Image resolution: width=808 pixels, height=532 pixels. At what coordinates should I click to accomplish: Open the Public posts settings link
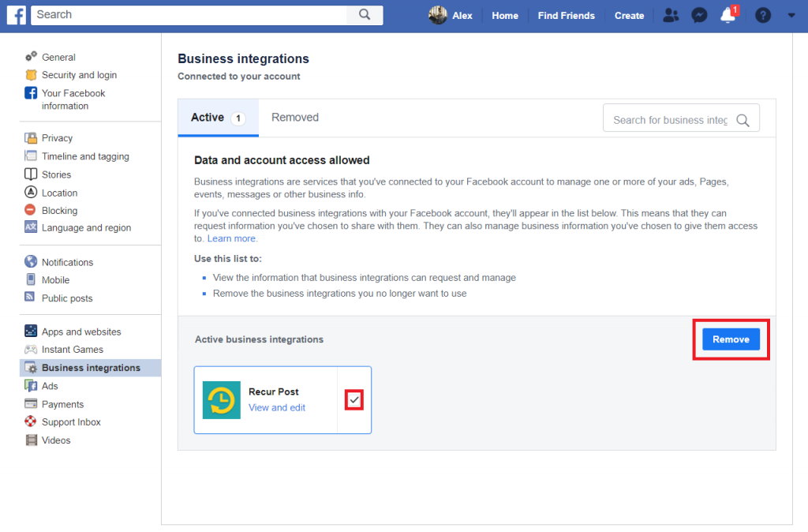click(68, 298)
